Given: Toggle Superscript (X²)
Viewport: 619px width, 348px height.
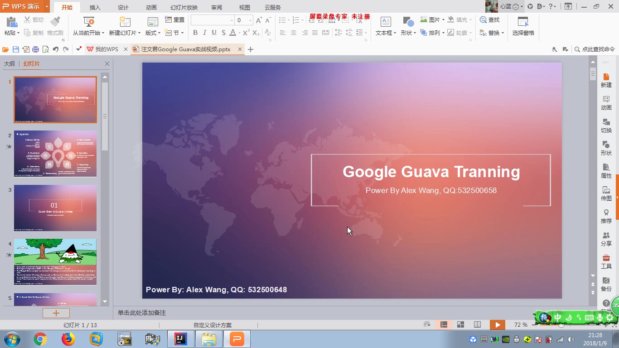Looking at the screenshot, I should [x=246, y=33].
